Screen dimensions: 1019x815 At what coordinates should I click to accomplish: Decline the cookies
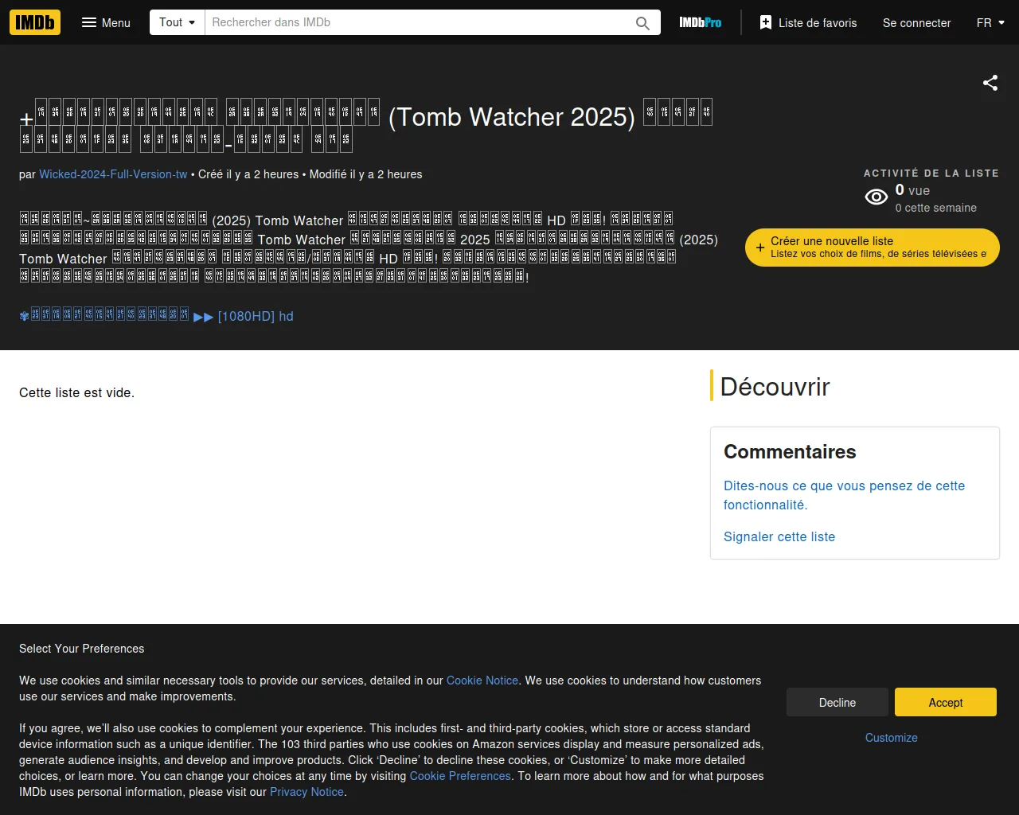click(837, 702)
